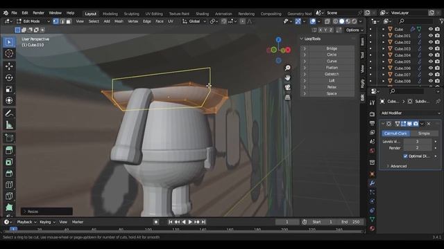The height and width of the screenshot is (249, 444).
Task: Select the Knife tool
Action: [9, 196]
